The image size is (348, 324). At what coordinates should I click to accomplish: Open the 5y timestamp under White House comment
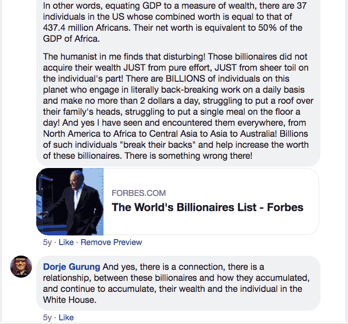[x=47, y=318]
